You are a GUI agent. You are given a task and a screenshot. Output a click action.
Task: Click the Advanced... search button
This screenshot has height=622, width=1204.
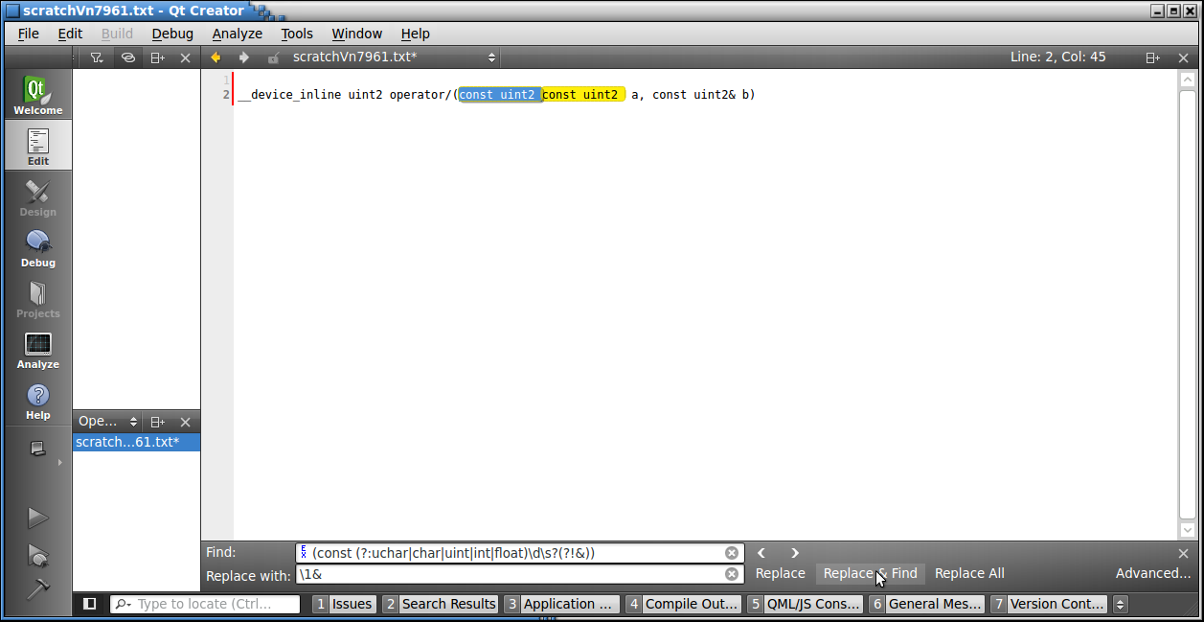[x=1153, y=573]
